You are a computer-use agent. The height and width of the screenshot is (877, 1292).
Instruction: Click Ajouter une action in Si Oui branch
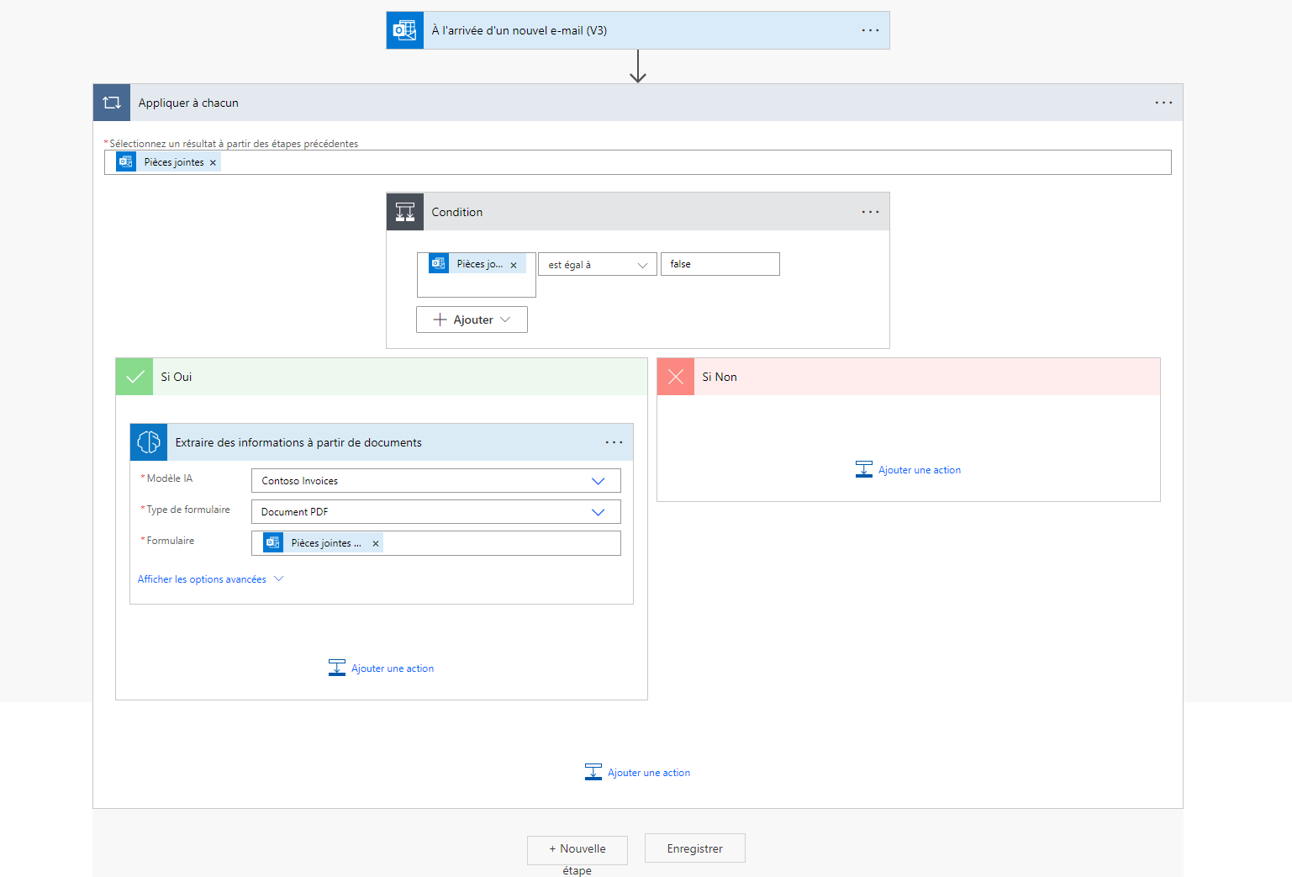point(382,668)
